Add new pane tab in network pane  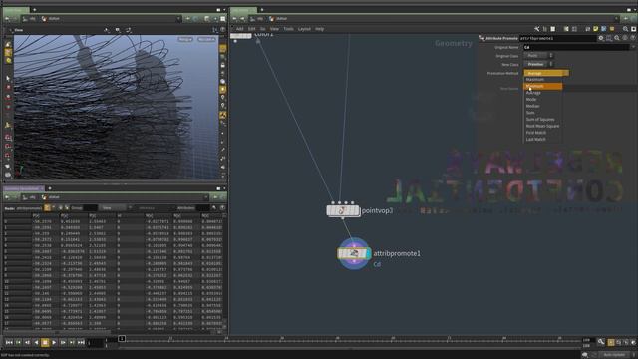[x=261, y=9]
